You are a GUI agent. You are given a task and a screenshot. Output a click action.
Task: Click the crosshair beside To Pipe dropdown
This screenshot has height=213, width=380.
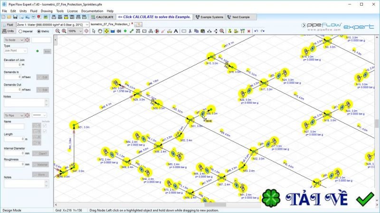point(28,115)
